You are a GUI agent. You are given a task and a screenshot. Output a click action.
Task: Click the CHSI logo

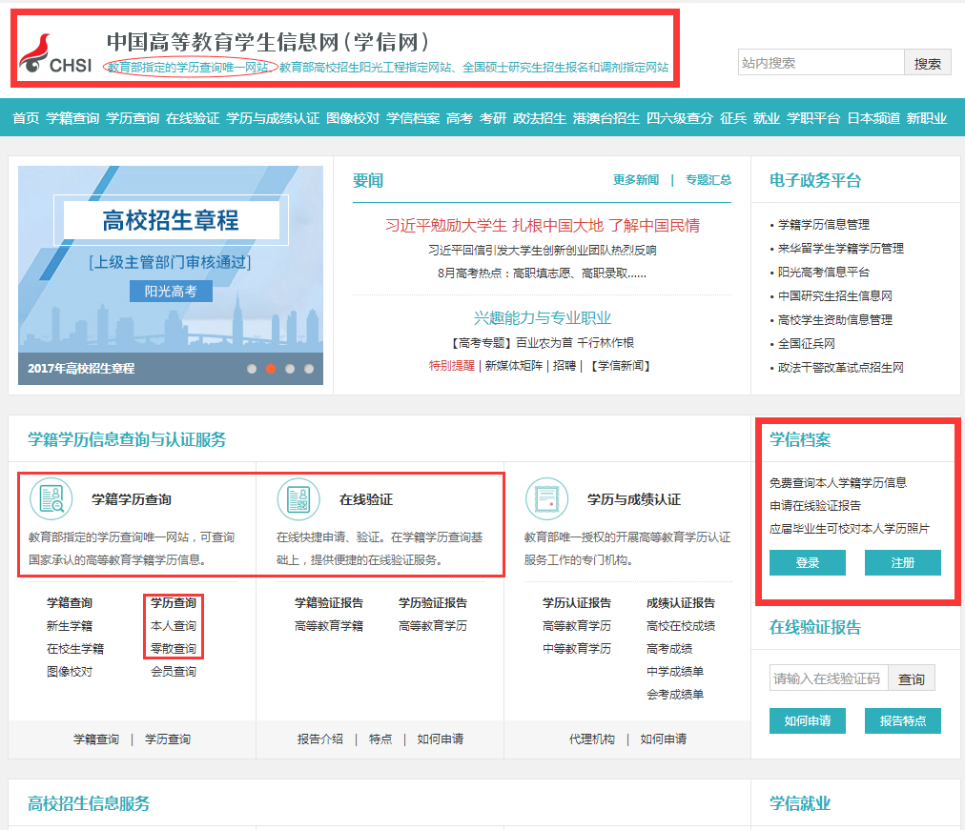point(56,53)
